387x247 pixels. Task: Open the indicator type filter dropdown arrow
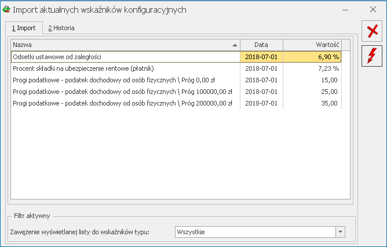click(340, 232)
